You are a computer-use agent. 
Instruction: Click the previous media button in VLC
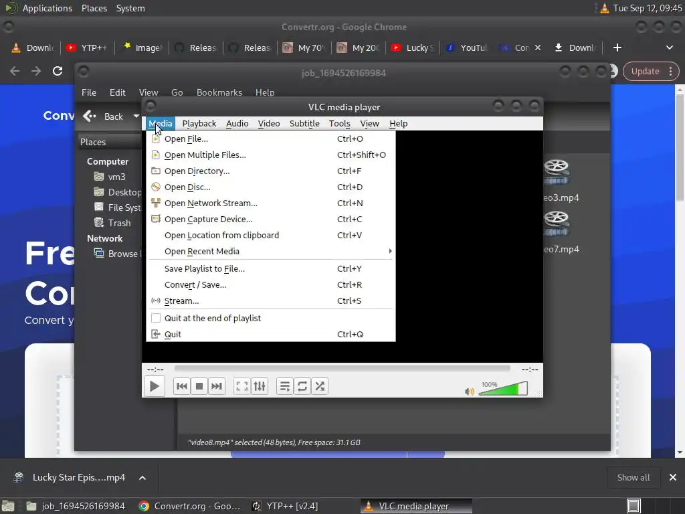(x=182, y=386)
